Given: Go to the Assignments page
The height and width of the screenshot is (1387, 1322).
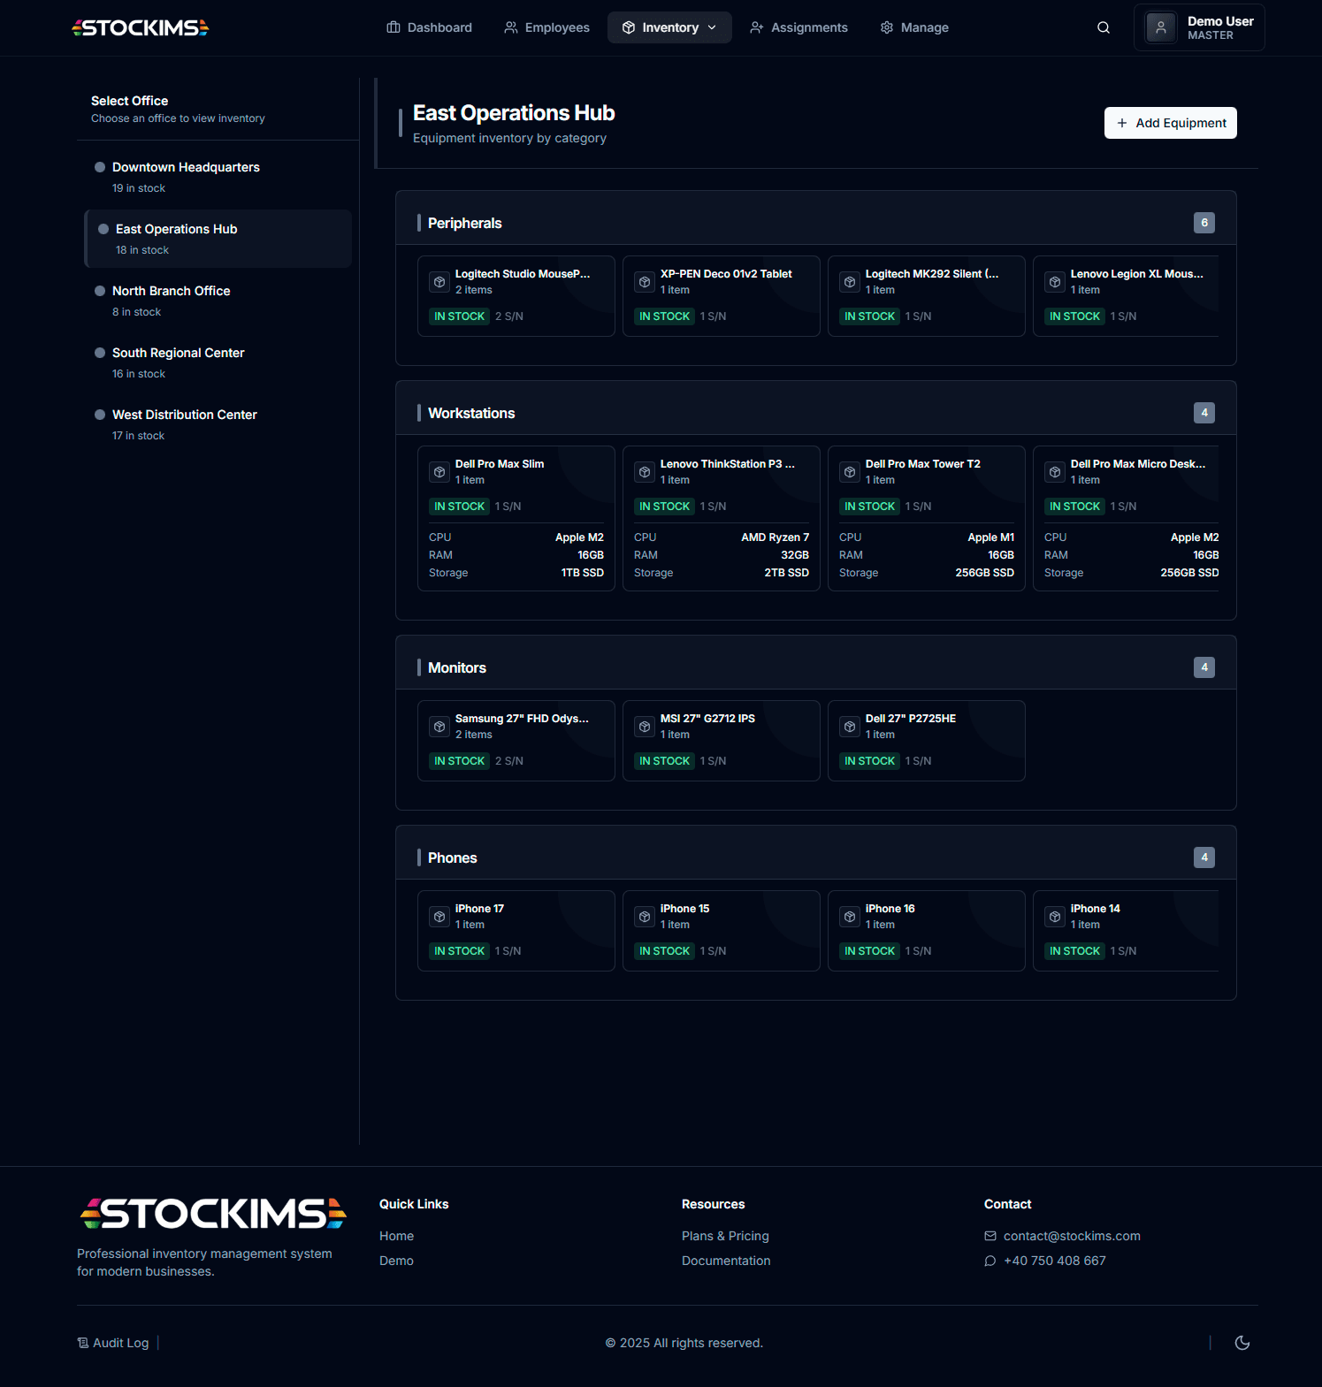Looking at the screenshot, I should click(x=799, y=27).
